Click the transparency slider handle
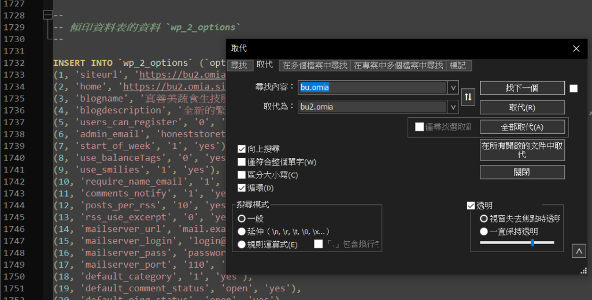 [532, 243]
